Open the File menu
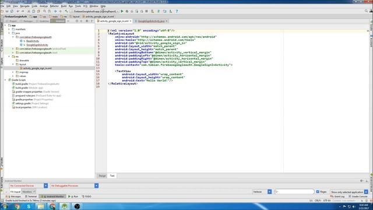 (2, 6)
